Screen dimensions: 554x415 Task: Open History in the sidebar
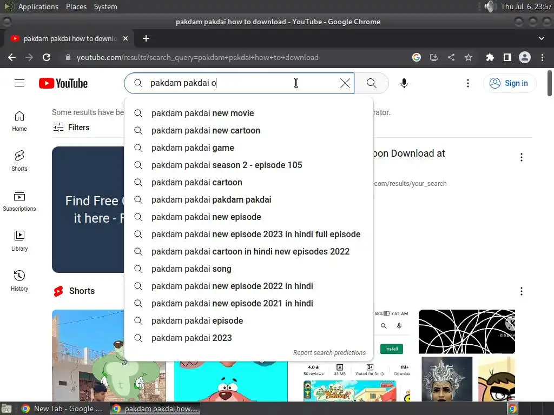click(19, 280)
